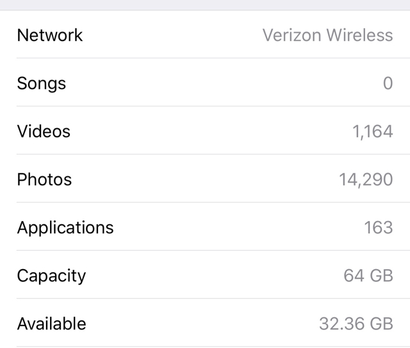The height and width of the screenshot is (348, 410).
Task: Tap the Songs label
Action: point(42,83)
